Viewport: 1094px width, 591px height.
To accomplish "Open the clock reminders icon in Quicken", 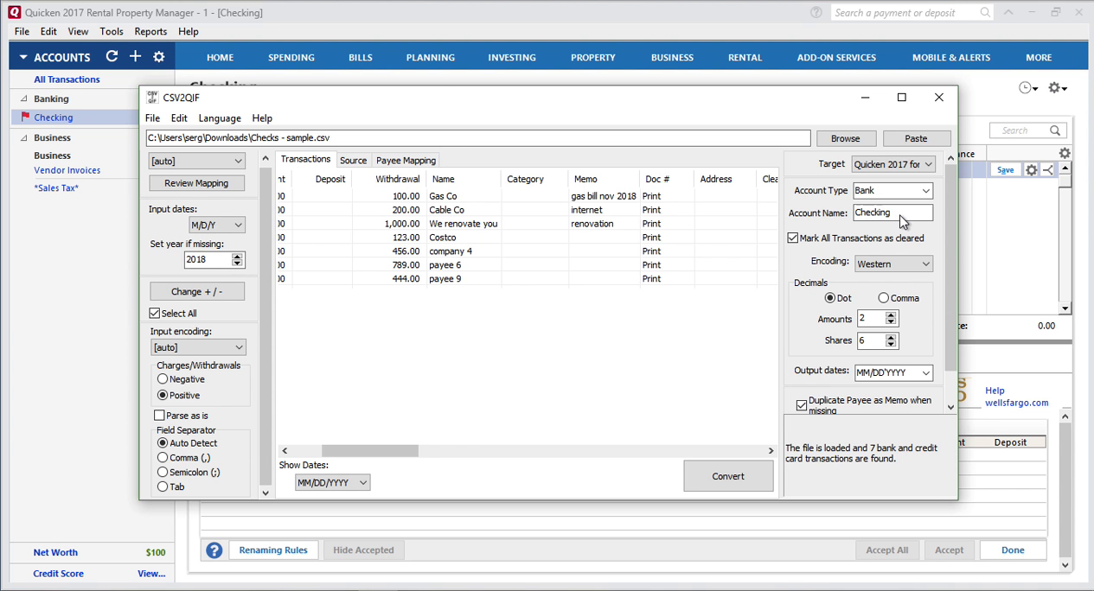I will 1027,87.
